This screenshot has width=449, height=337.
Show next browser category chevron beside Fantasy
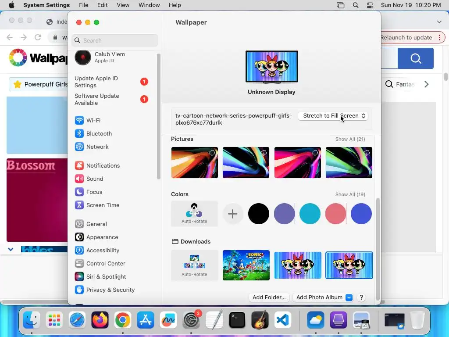426,84
